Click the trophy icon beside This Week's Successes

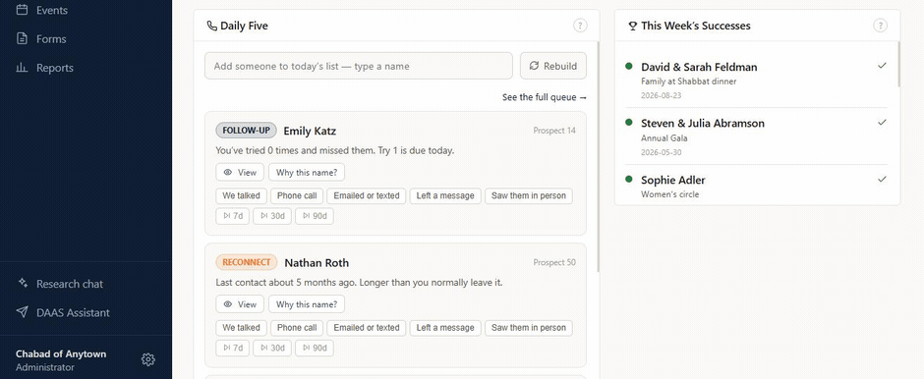pyautogui.click(x=633, y=26)
